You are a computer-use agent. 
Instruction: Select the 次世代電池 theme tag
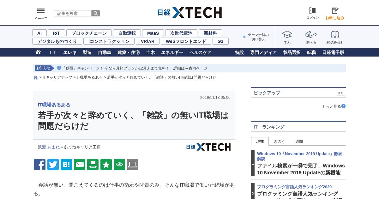tap(181, 33)
